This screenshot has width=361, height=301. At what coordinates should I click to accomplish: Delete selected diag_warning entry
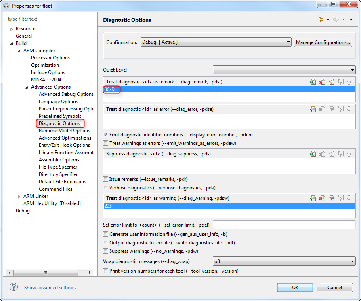(322, 198)
